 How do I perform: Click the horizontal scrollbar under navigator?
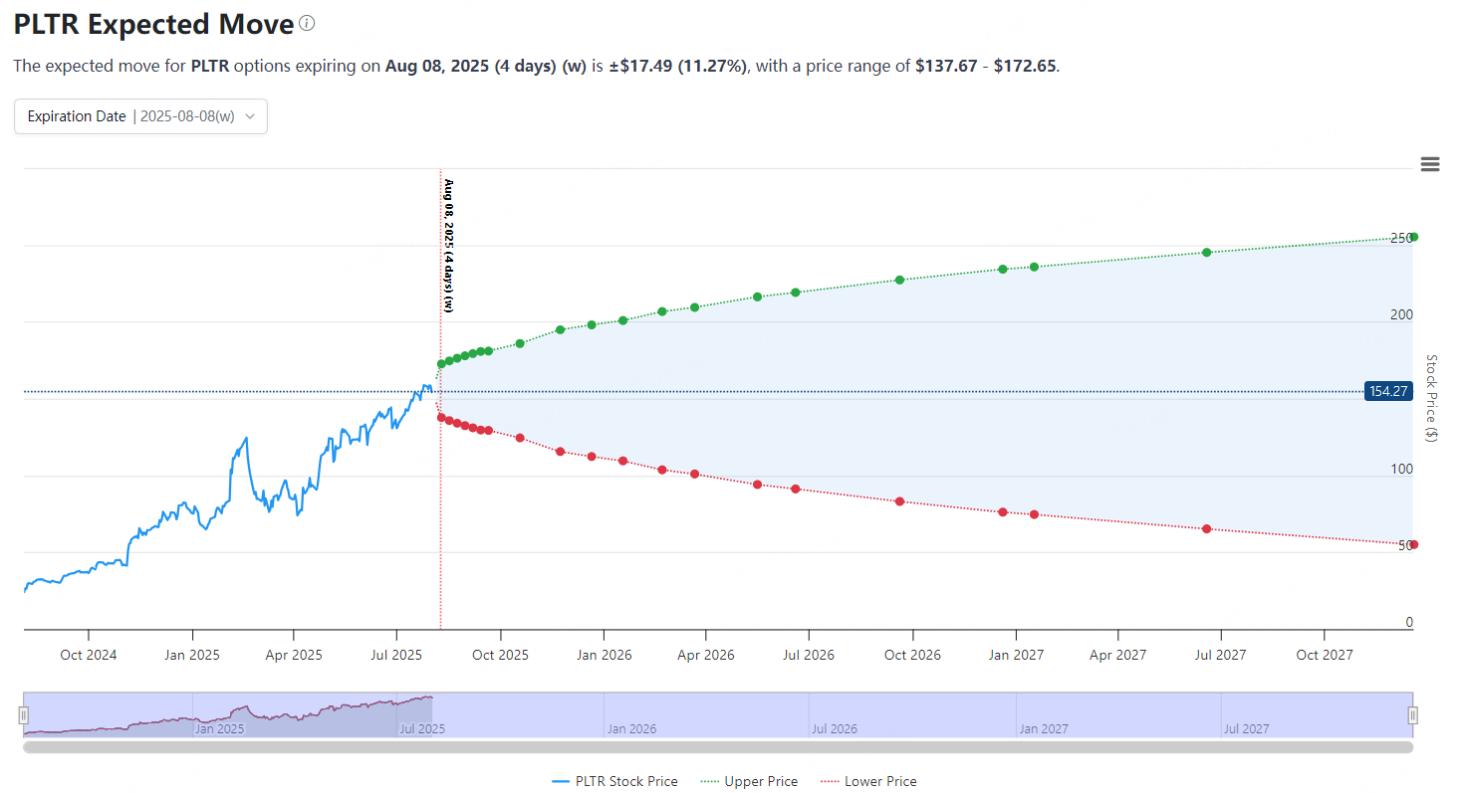tap(718, 747)
